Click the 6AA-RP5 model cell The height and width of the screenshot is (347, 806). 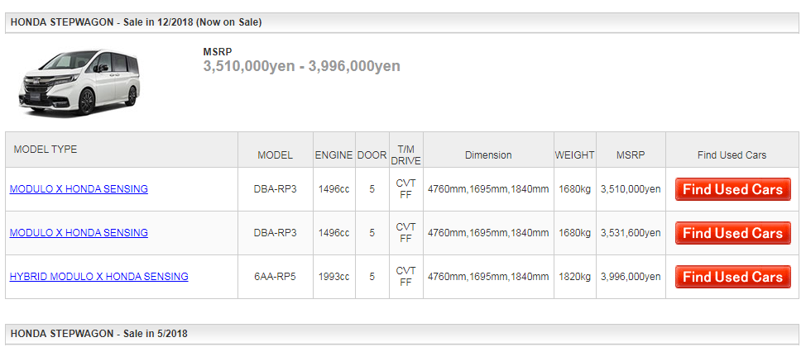click(x=275, y=277)
